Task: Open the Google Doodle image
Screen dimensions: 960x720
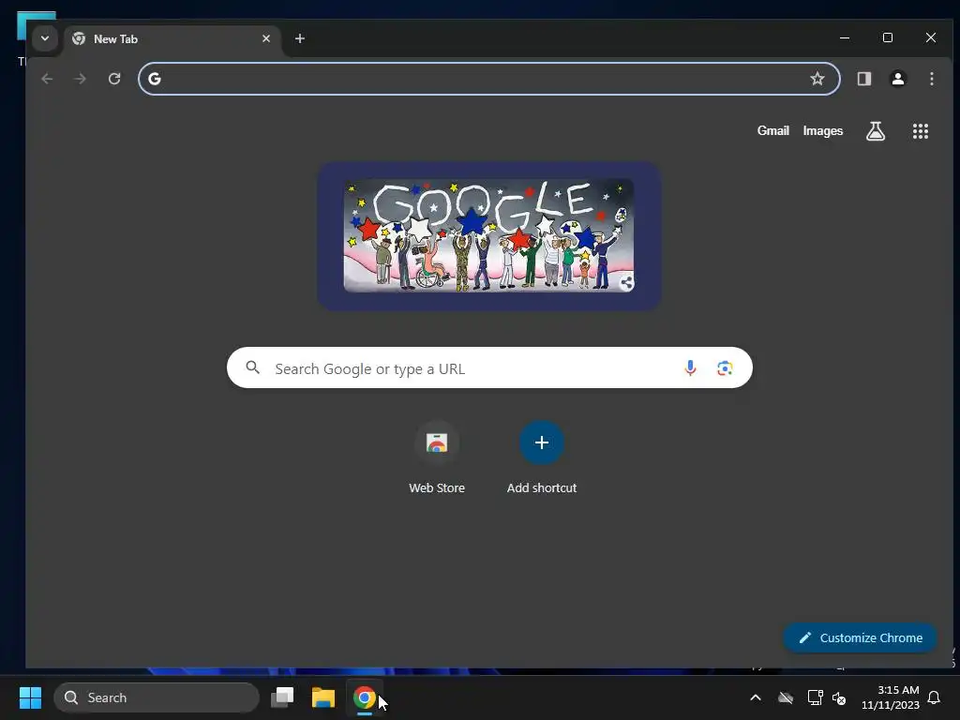Action: (x=488, y=235)
